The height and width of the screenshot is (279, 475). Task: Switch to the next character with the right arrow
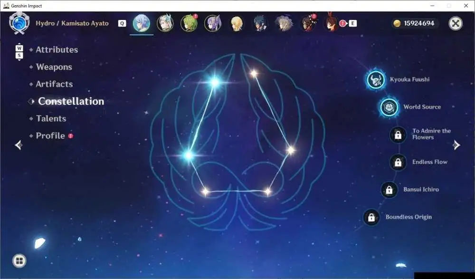tap(456, 145)
